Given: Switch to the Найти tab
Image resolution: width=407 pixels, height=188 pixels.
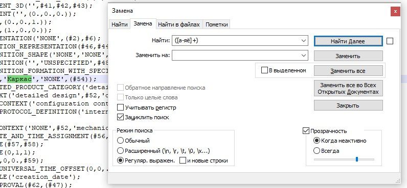Looking at the screenshot, I should pyautogui.click(x=120, y=24).
